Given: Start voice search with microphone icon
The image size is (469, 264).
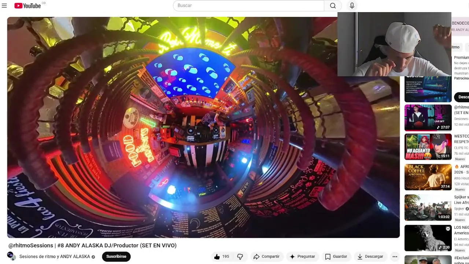Looking at the screenshot, I should (352, 5).
